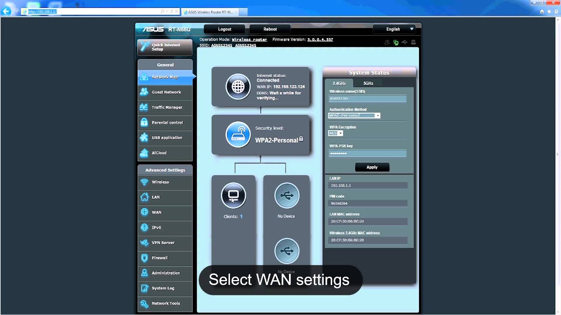The image size is (561, 315).
Task: Click the printer status icon in header
Action: (413, 42)
